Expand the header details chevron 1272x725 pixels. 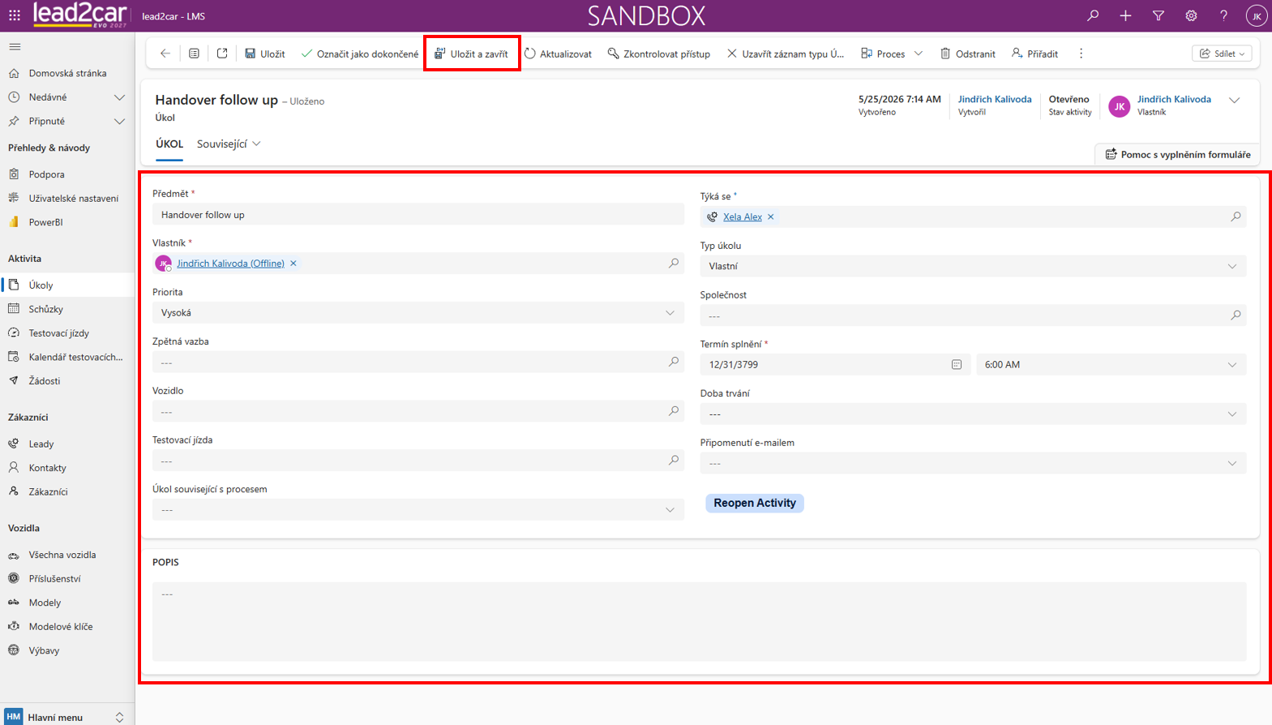[x=1234, y=101]
